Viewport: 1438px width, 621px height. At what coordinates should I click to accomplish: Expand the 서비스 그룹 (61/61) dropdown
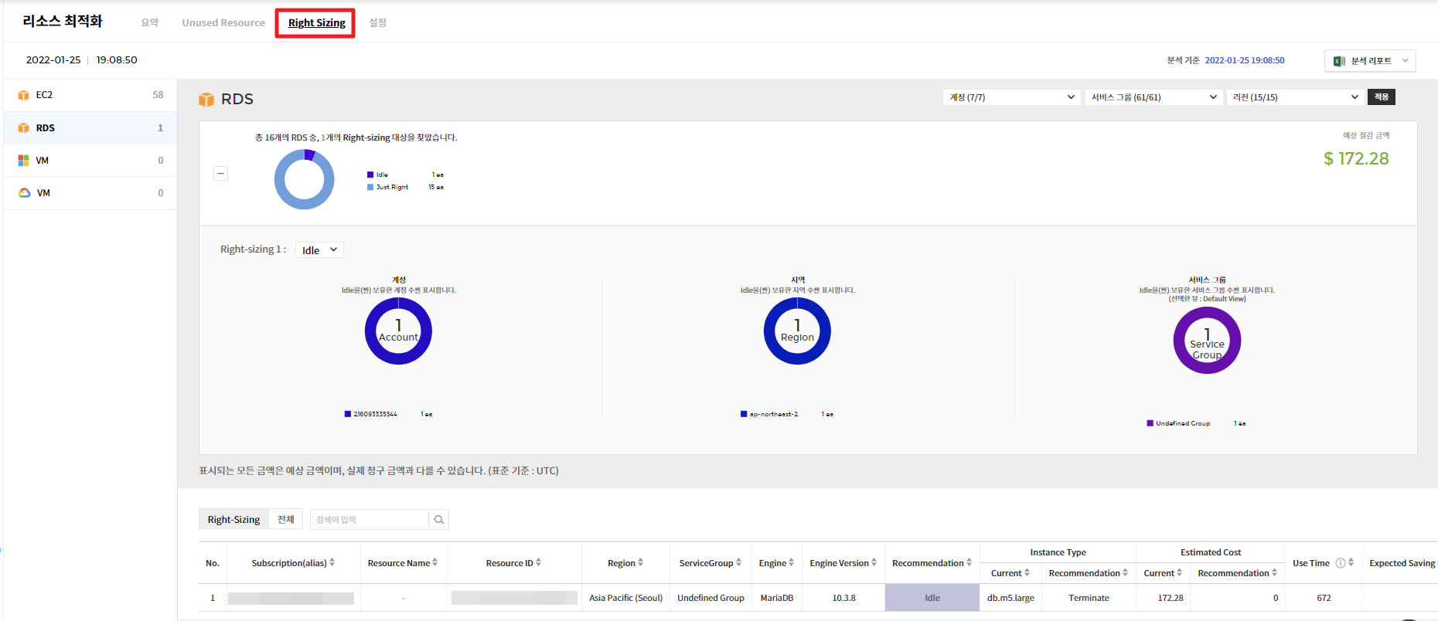click(1153, 97)
